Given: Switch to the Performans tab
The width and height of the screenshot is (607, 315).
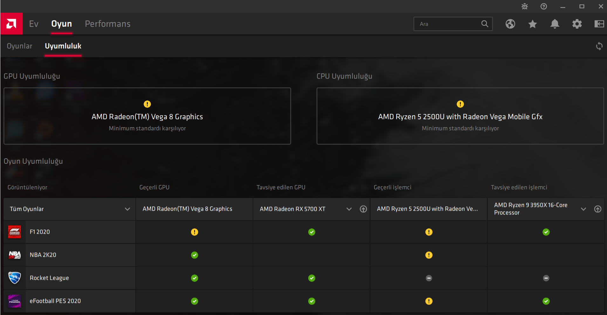Looking at the screenshot, I should pos(108,24).
